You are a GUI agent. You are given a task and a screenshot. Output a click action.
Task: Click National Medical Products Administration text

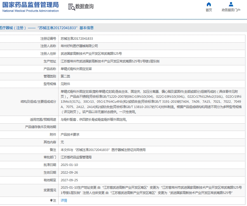tap(31, 11)
